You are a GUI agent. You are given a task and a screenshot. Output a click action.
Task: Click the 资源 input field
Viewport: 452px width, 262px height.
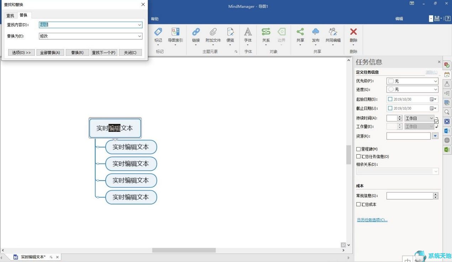tap(409, 136)
